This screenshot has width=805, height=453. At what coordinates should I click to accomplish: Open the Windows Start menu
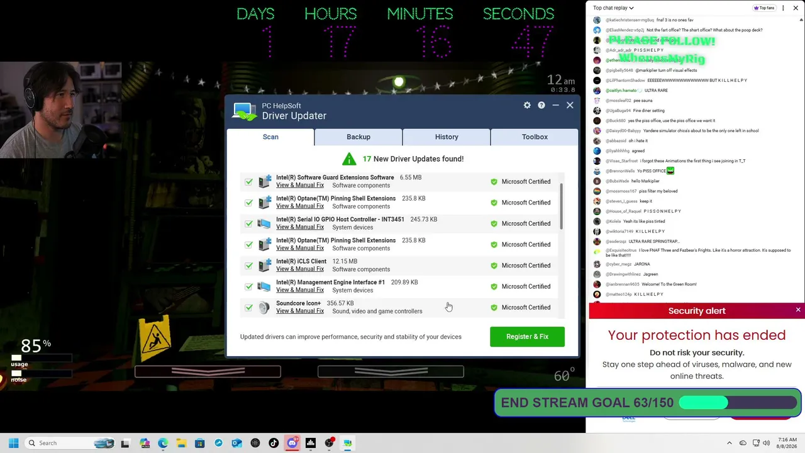point(13,443)
